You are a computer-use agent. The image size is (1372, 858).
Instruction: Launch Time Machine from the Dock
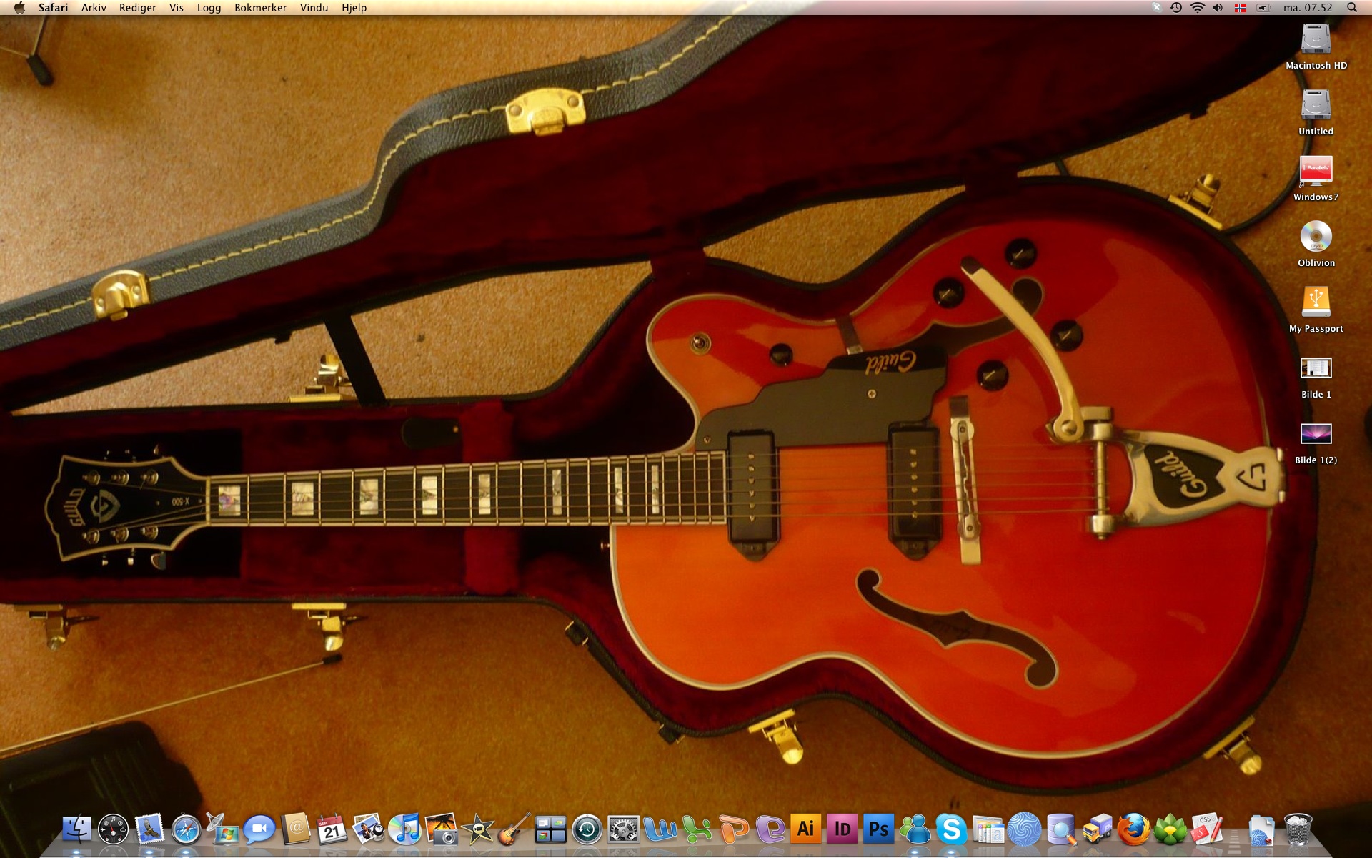click(x=587, y=829)
